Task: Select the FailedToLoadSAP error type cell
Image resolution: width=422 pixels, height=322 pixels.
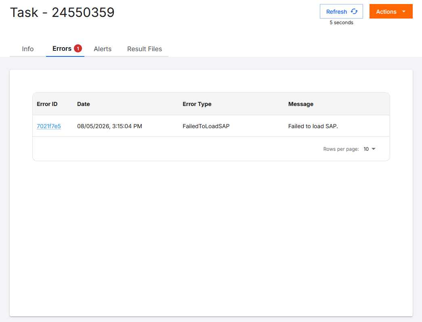Action: [206, 126]
